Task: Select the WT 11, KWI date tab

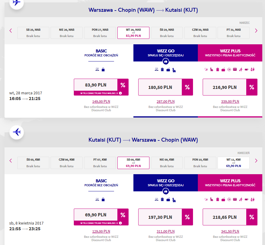Action: [x=234, y=163]
